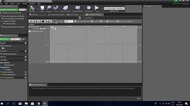190x106 pixels.
Task: Toggle BaseLookUpRate variable visibility
Action: pos(26,74)
